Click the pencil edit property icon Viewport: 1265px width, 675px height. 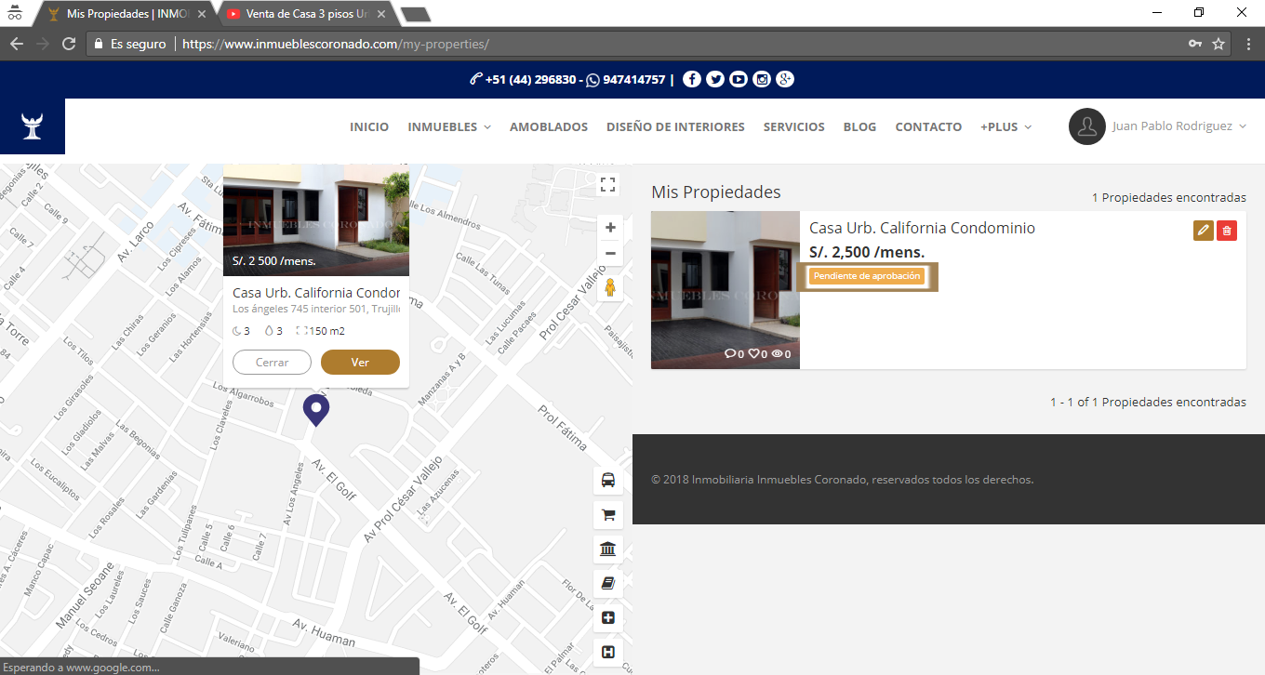click(1204, 231)
